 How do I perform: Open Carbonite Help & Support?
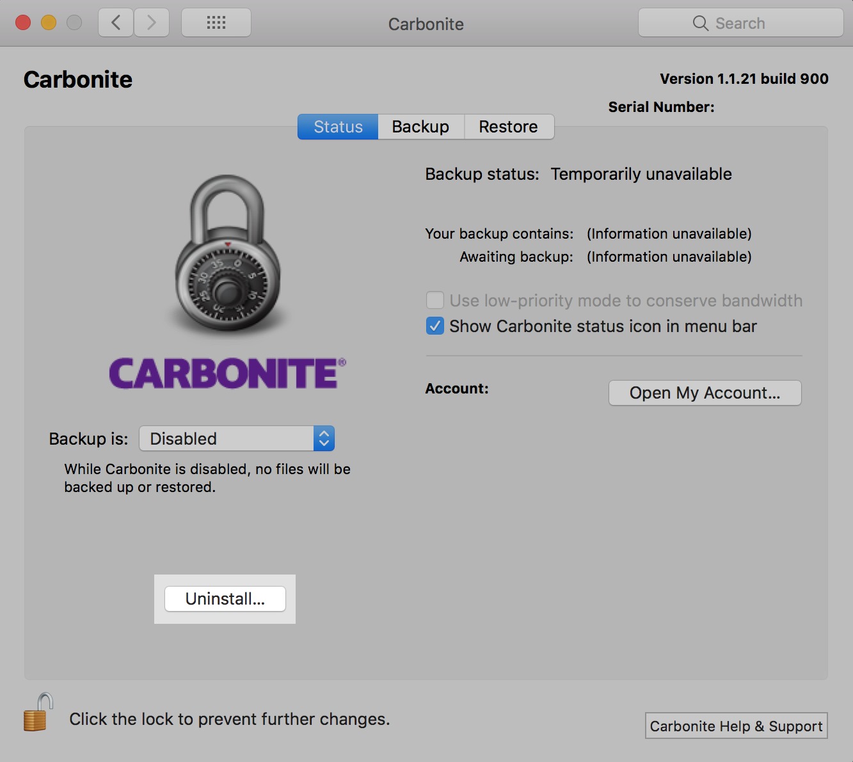(x=736, y=726)
